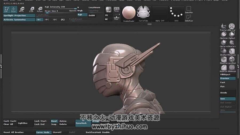This screenshot has width=240, height=135.
Task: Open the LightBox browser
Action: pos(25,123)
